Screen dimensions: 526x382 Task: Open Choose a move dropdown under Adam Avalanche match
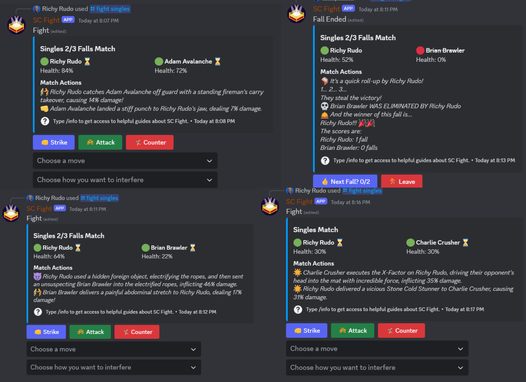point(125,161)
